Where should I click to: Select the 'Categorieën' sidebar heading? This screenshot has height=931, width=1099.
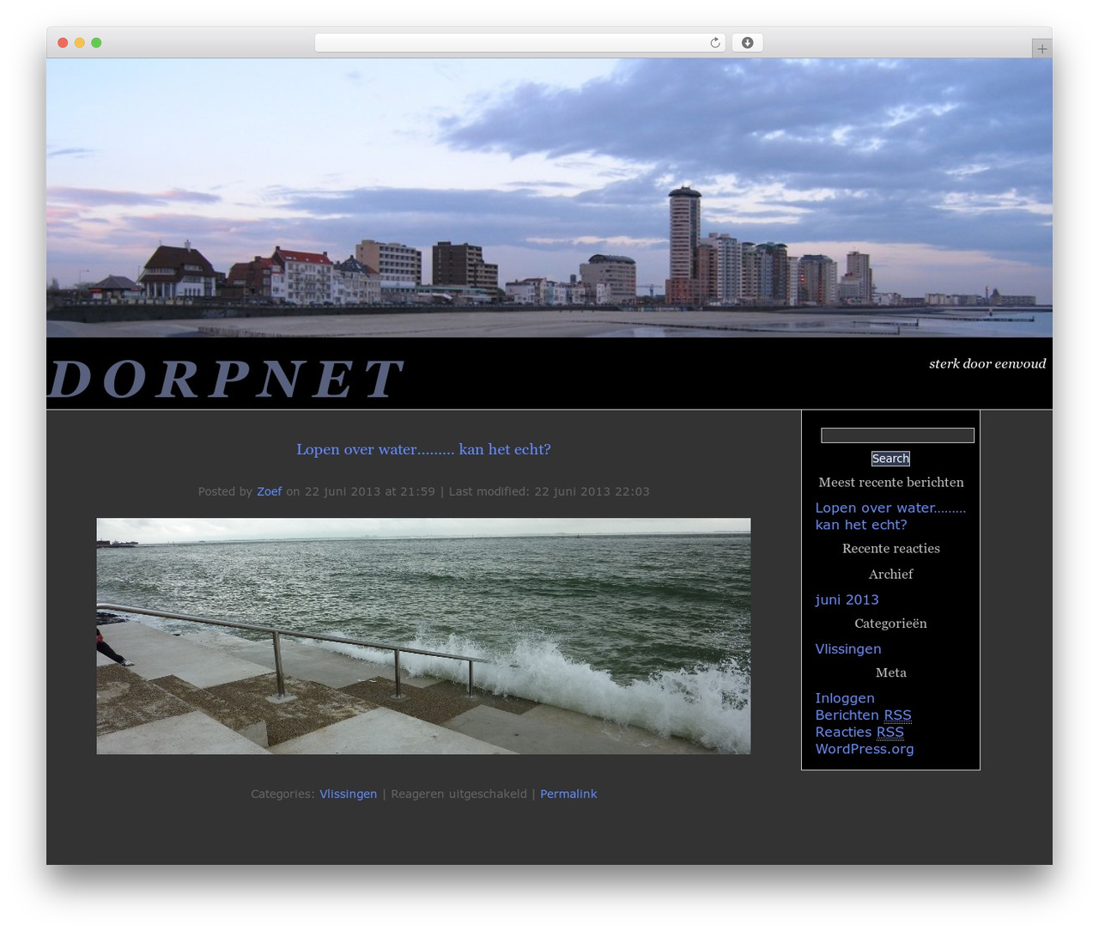(891, 624)
